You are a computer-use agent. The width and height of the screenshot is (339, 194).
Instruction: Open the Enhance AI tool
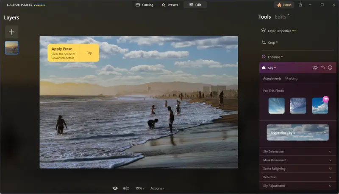[272, 57]
